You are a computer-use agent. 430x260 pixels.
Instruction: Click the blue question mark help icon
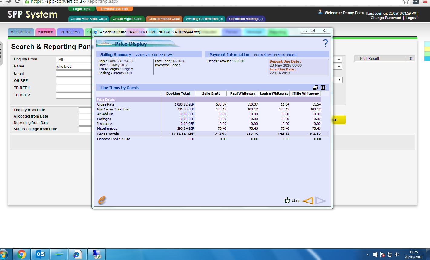click(x=325, y=44)
